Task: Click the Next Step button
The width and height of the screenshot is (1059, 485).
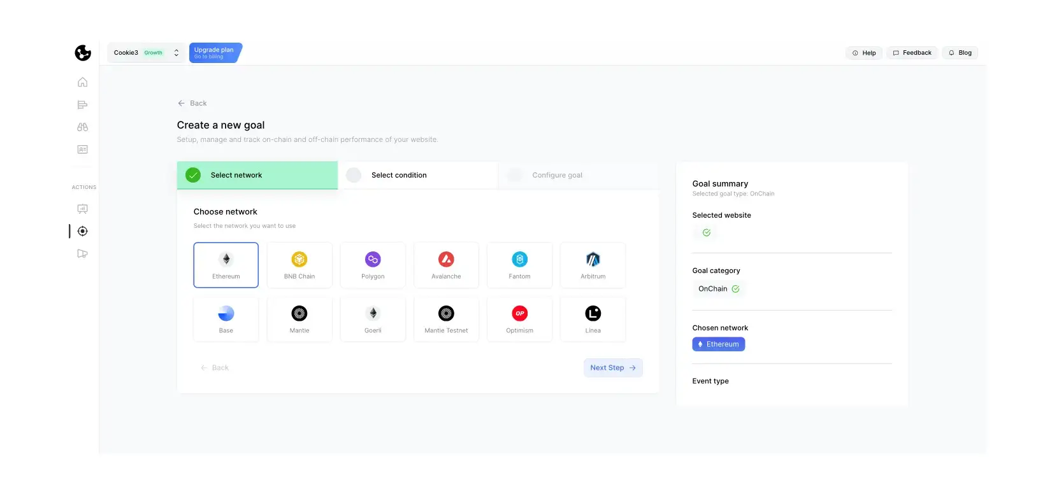Action: coord(612,368)
